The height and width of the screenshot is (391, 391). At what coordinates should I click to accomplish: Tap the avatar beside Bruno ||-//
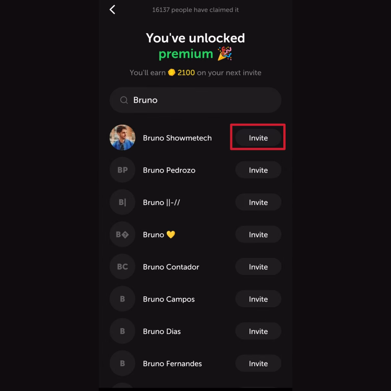coord(122,202)
